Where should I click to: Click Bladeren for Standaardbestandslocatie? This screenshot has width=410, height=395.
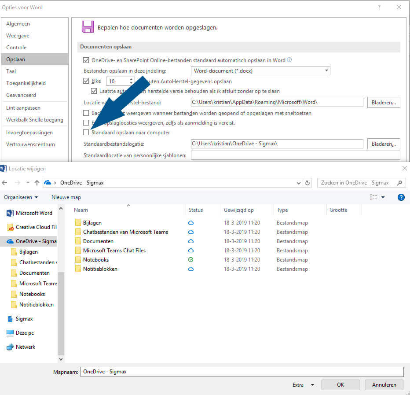click(x=384, y=144)
